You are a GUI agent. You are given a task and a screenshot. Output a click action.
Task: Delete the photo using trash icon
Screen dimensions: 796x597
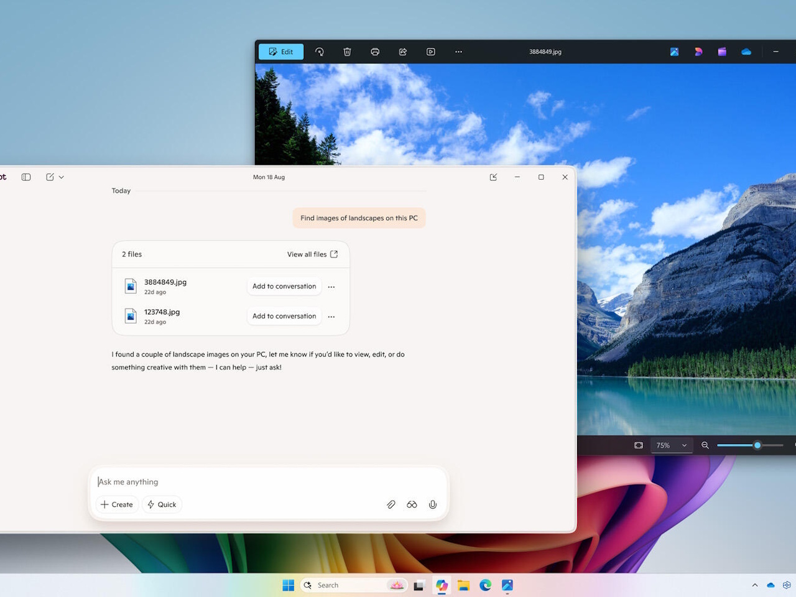tap(347, 52)
